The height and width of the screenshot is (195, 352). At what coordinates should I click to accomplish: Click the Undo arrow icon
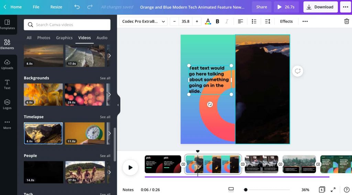click(77, 7)
